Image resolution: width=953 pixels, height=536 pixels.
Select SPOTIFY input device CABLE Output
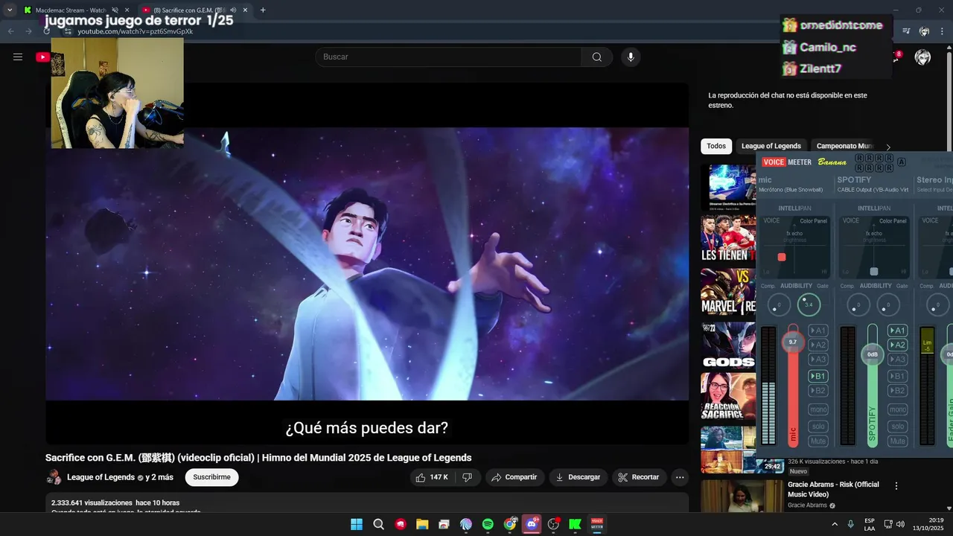(873, 190)
